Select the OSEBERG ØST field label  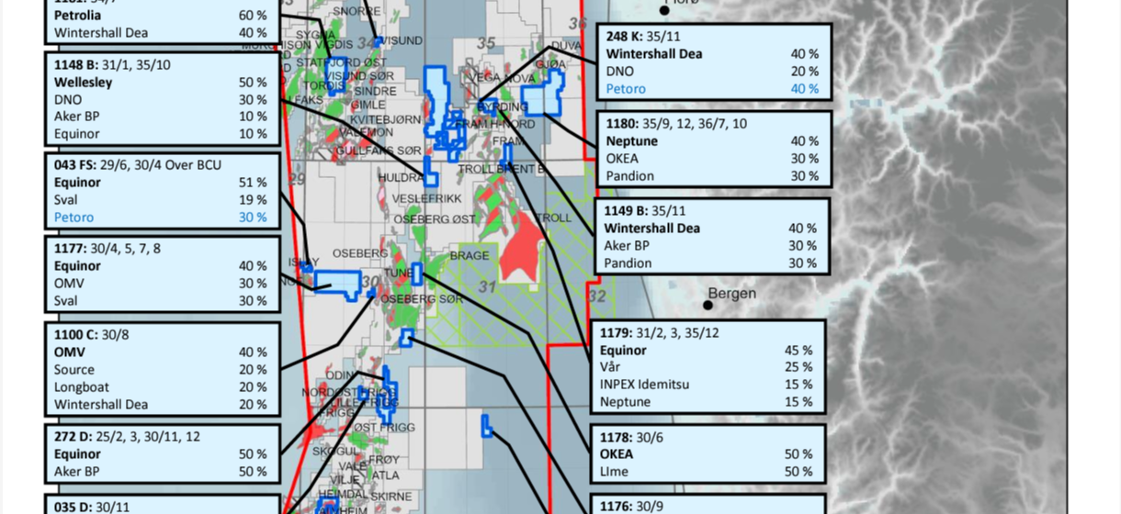tap(435, 218)
